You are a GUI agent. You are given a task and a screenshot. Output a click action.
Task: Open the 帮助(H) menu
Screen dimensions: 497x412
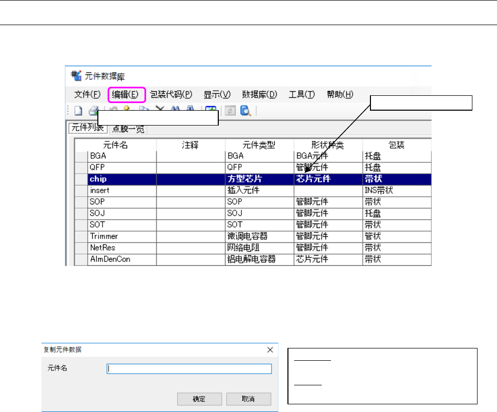[x=340, y=94]
